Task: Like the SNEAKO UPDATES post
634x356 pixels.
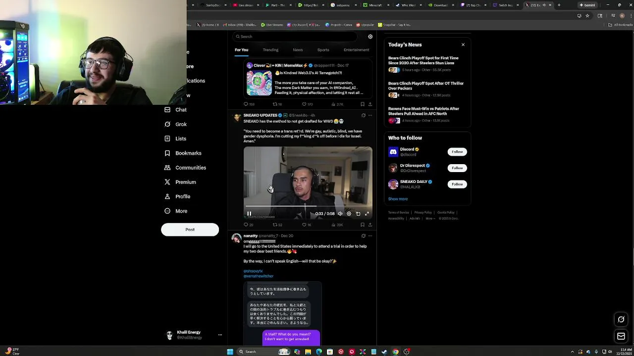Action: [x=306, y=225]
